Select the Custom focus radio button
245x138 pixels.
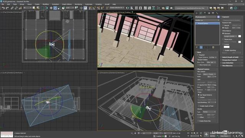coord(199,97)
